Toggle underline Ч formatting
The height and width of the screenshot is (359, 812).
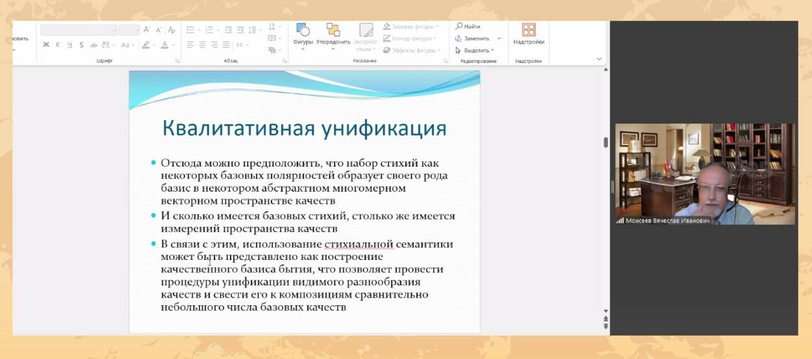click(70, 45)
